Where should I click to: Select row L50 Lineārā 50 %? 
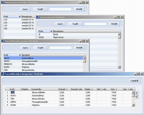click(19, 29)
